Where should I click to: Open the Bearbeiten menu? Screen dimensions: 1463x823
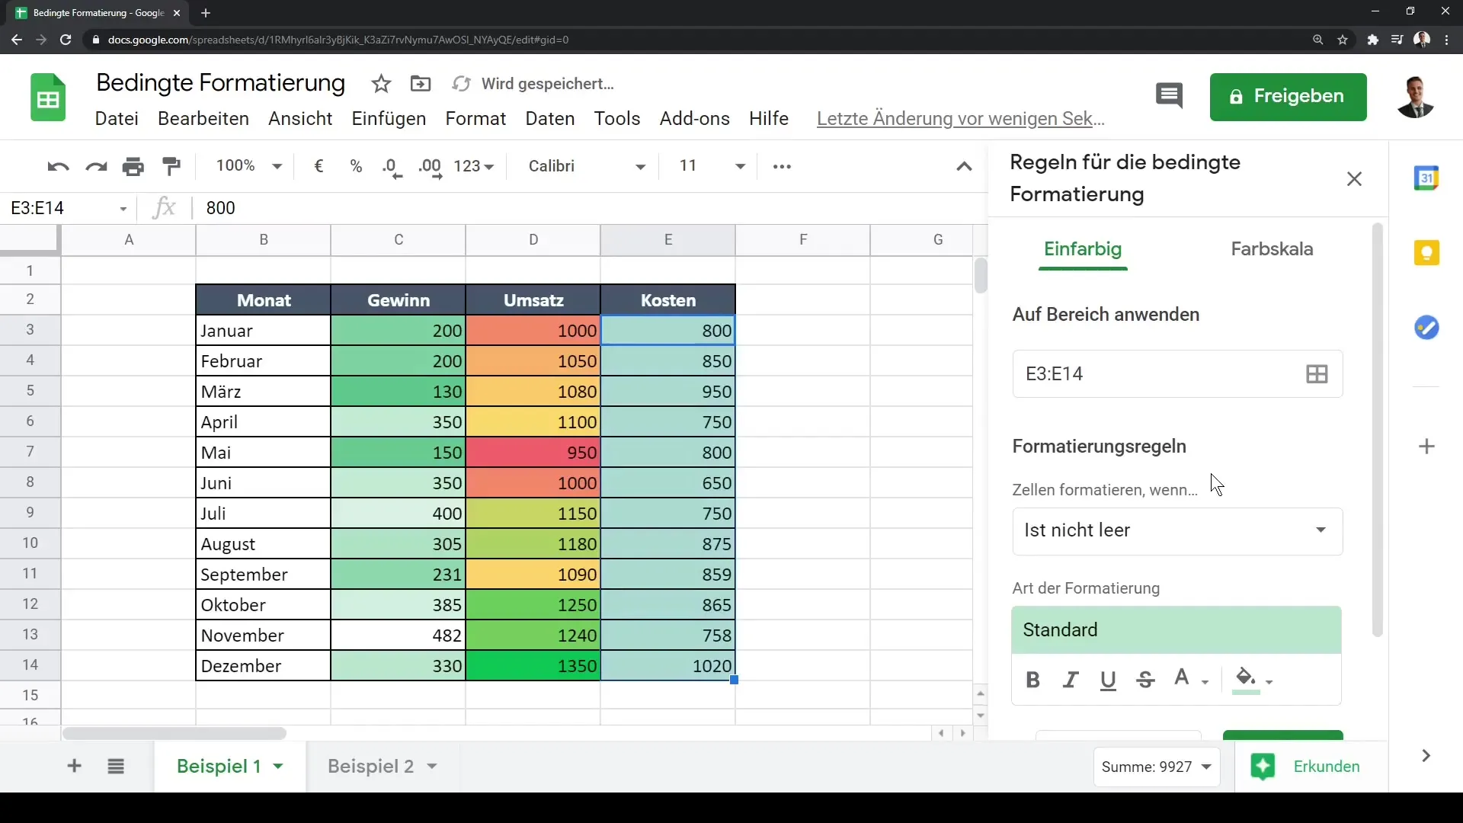[203, 119]
